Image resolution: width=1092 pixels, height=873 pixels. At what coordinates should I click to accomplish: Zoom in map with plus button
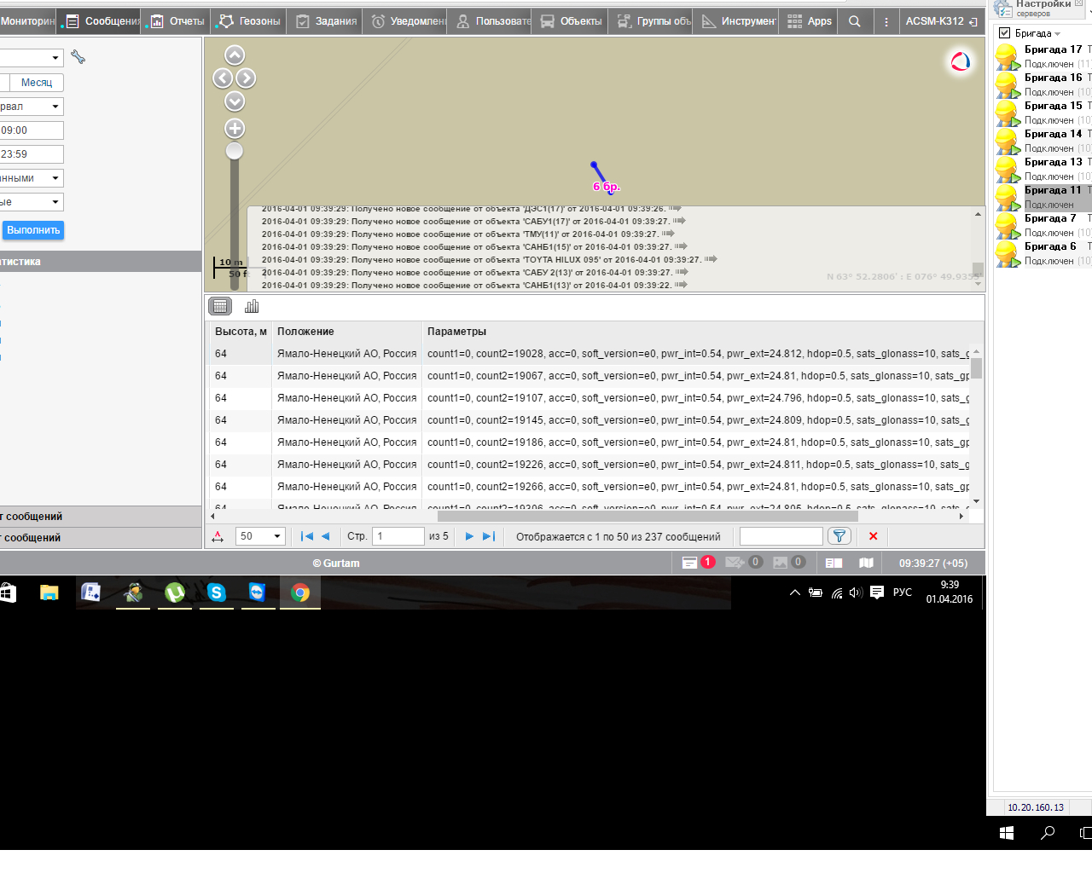235,129
